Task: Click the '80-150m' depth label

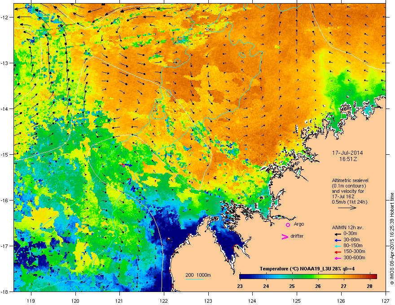Action: (x=353, y=245)
